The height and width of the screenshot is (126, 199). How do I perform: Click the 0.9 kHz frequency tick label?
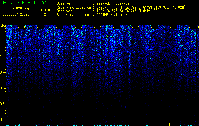[3, 72]
